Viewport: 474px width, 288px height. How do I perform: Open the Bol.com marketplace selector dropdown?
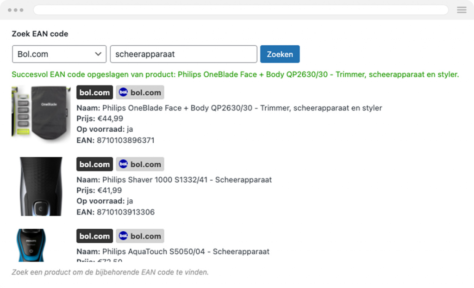[59, 54]
